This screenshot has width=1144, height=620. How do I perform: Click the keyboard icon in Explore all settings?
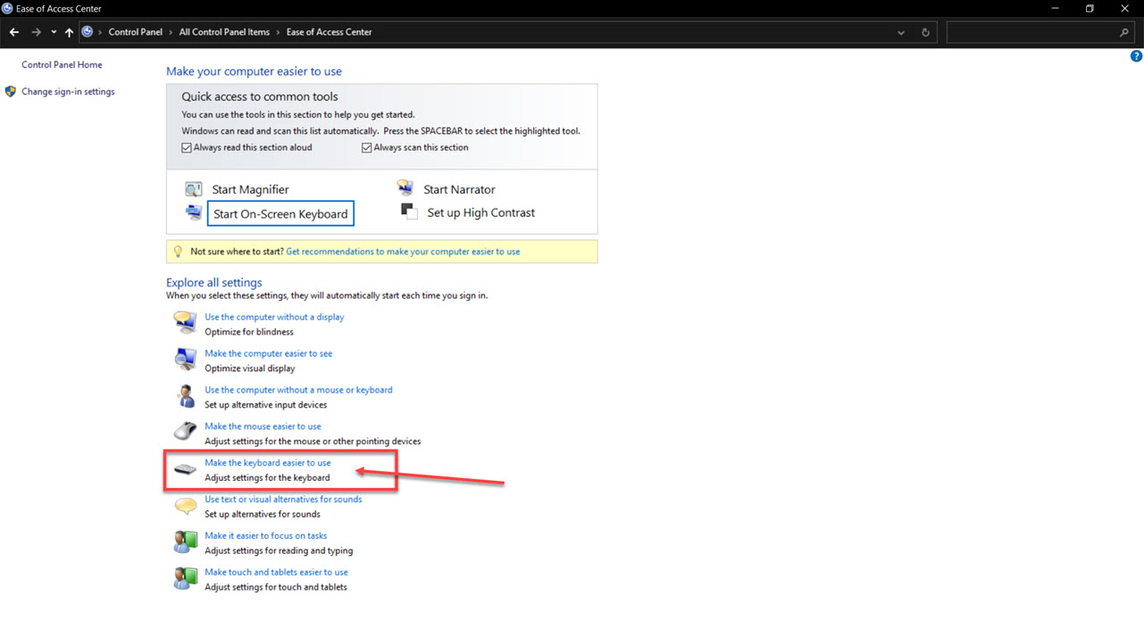click(x=185, y=469)
